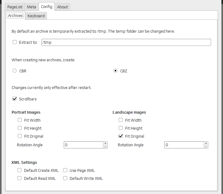Enable Landscape Fit Width checkbox
This screenshot has width=223, height=194.
tap(121, 120)
